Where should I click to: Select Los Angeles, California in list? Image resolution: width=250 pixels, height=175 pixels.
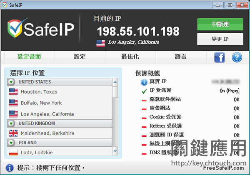(60, 114)
